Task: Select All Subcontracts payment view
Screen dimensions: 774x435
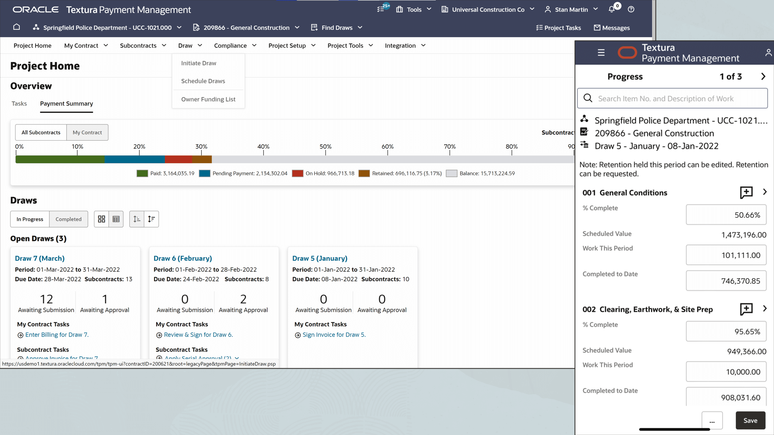Action: [x=41, y=133]
